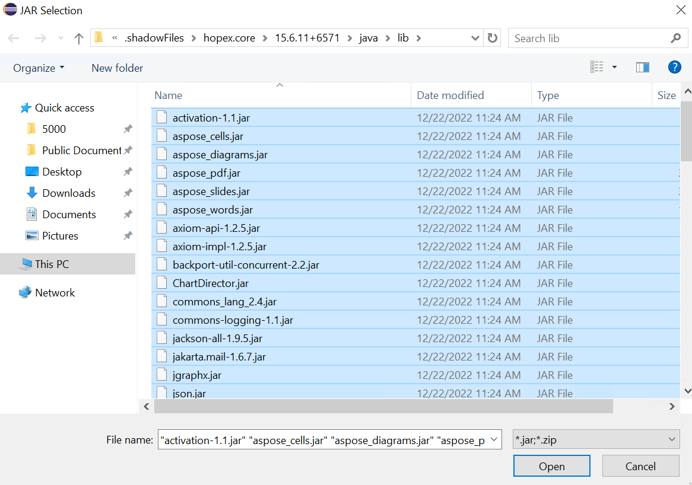Select the file axiom-api-1.2.5.jar

click(x=415, y=228)
